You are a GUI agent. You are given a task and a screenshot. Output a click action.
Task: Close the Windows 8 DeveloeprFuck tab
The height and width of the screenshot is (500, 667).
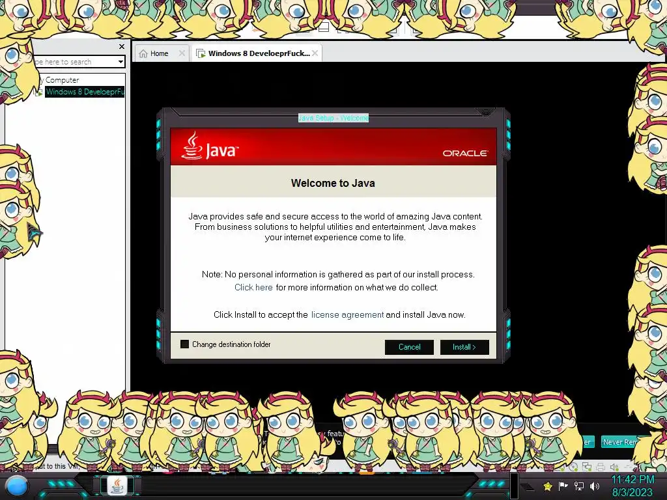[x=315, y=53]
